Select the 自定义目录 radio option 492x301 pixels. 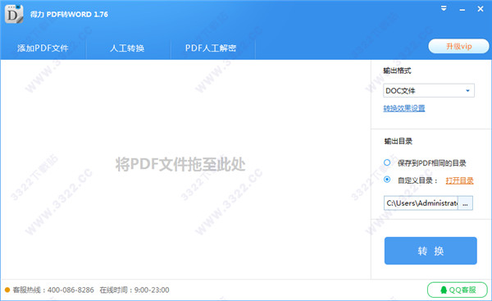click(387, 180)
